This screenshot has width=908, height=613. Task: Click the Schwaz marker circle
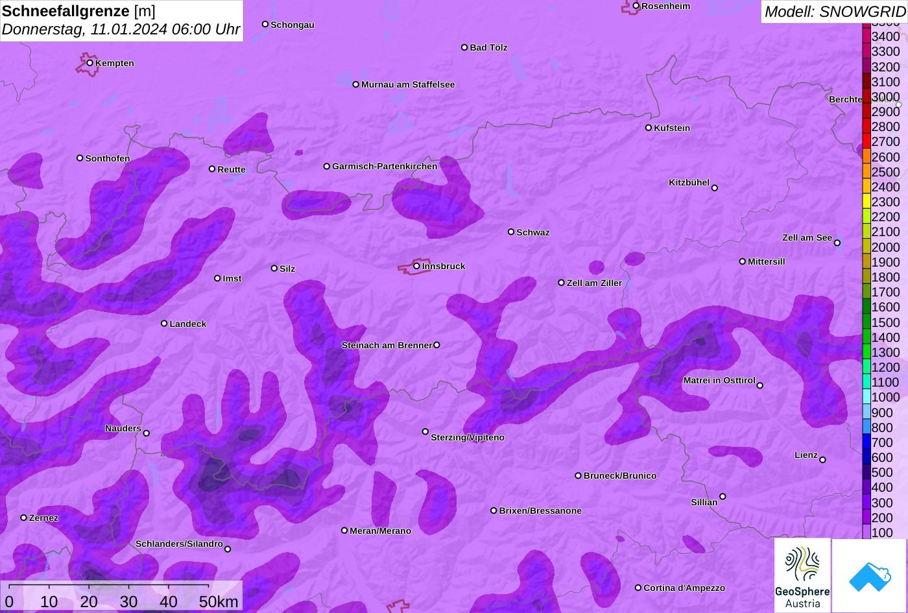coord(511,232)
